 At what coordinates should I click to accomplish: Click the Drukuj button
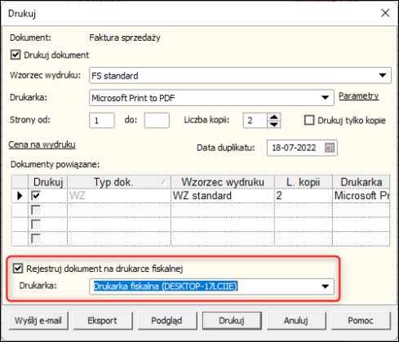[x=232, y=321]
